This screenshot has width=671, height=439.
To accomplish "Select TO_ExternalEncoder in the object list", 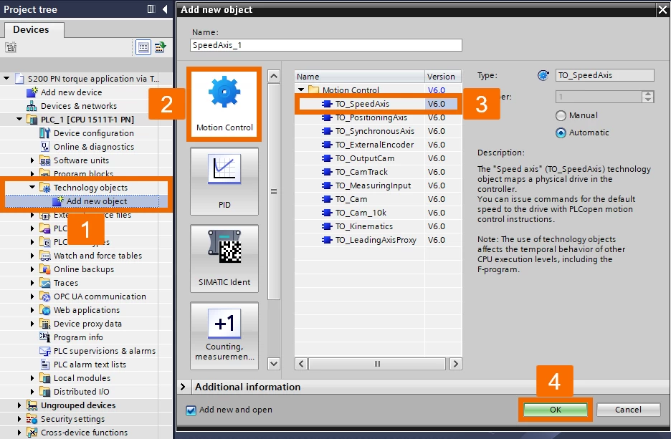I will tap(378, 145).
